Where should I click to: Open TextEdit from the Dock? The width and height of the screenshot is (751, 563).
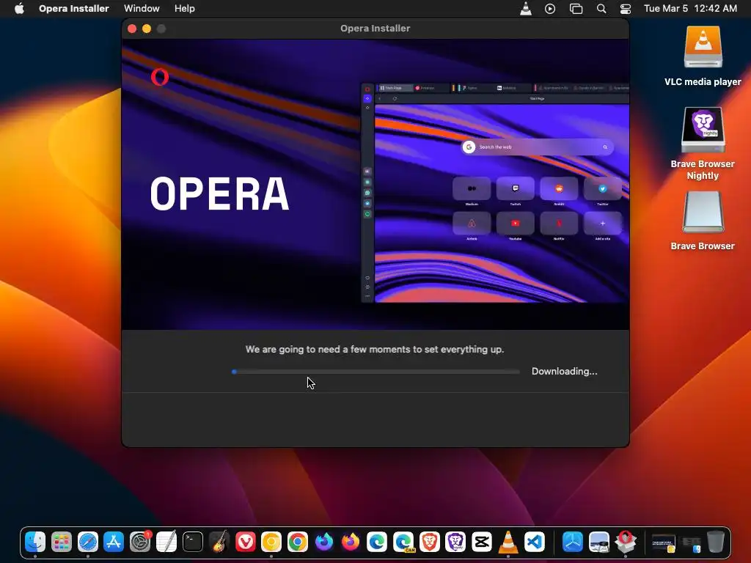pos(166,542)
